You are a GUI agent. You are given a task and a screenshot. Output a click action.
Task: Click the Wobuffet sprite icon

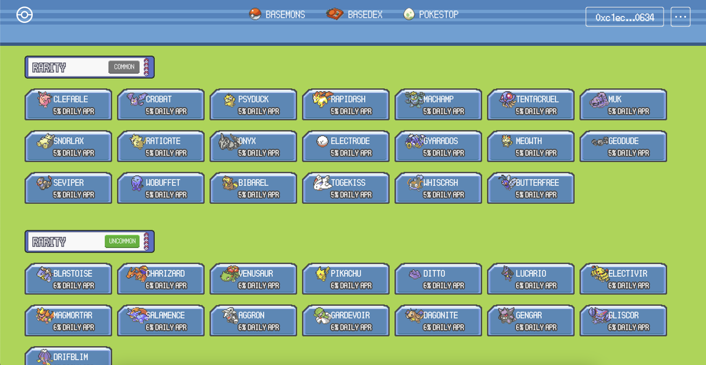point(138,183)
